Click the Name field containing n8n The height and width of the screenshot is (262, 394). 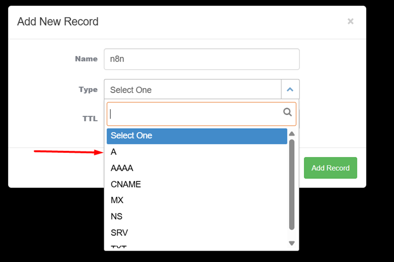coord(201,59)
